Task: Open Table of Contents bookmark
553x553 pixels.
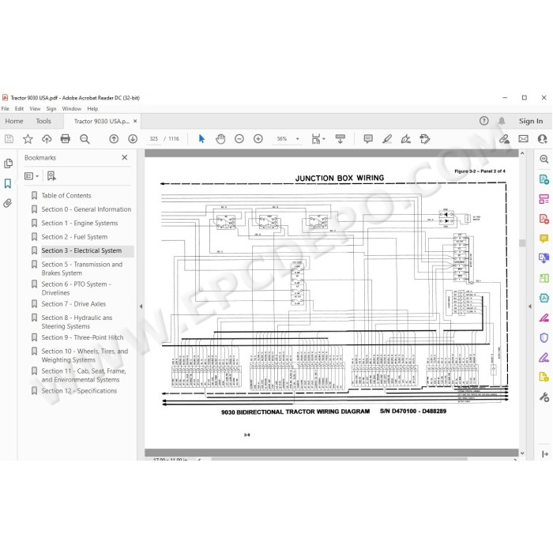Action: pyautogui.click(x=66, y=195)
